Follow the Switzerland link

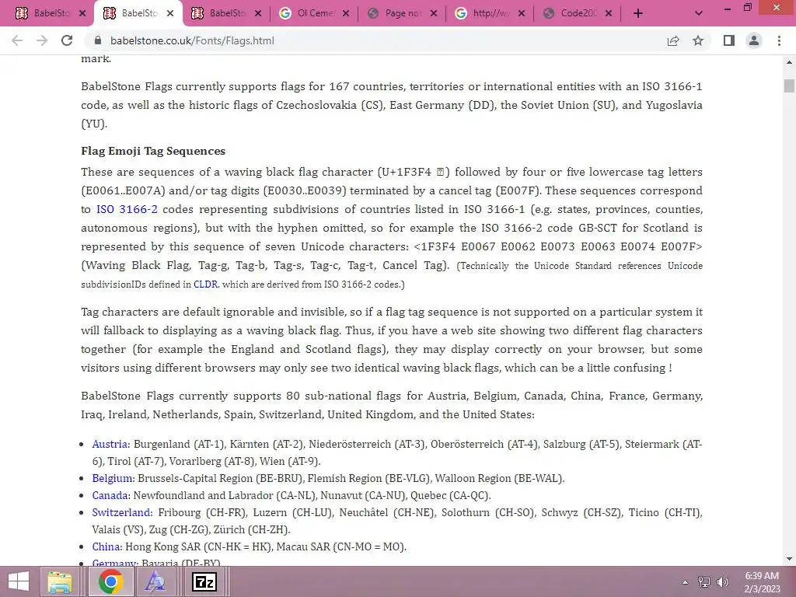(120, 512)
